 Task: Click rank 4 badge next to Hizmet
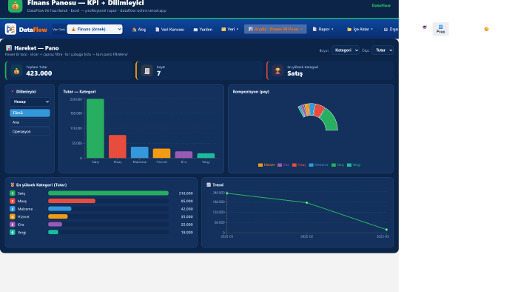pyautogui.click(x=13, y=217)
